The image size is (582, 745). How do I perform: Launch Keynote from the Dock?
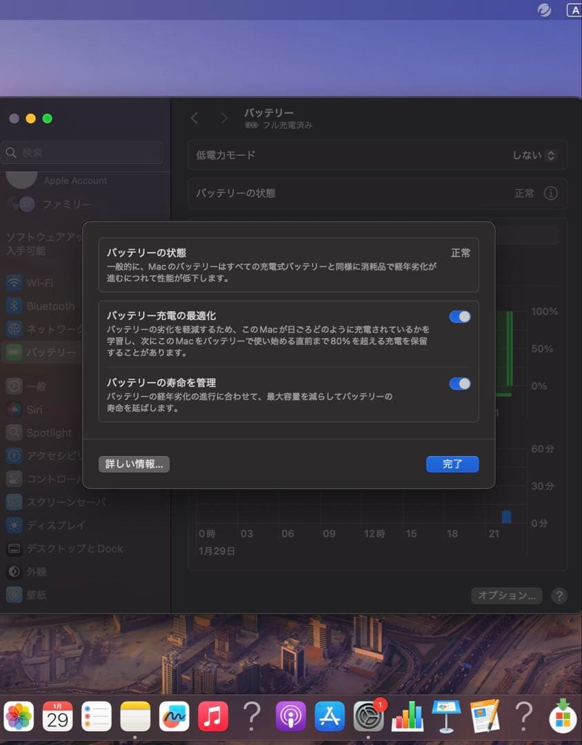pyautogui.click(x=445, y=716)
